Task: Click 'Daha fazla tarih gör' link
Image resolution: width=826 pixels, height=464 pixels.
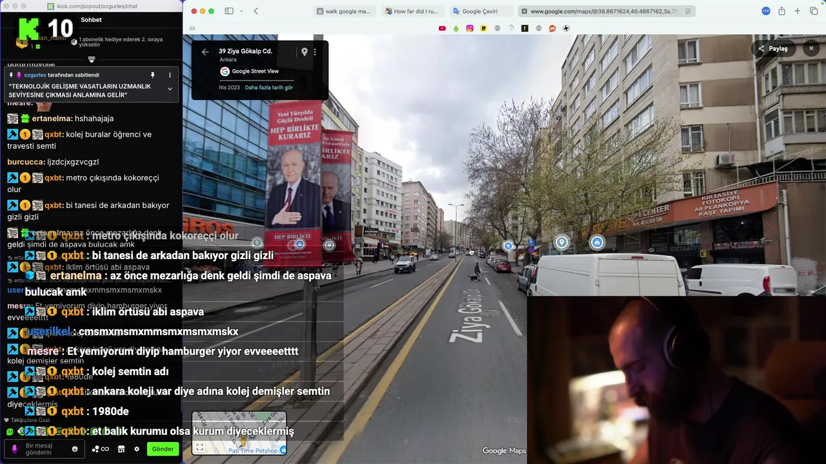Action: click(x=268, y=88)
